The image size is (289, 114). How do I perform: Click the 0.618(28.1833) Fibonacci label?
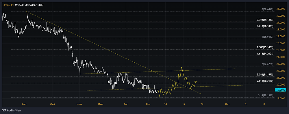click(x=265, y=26)
